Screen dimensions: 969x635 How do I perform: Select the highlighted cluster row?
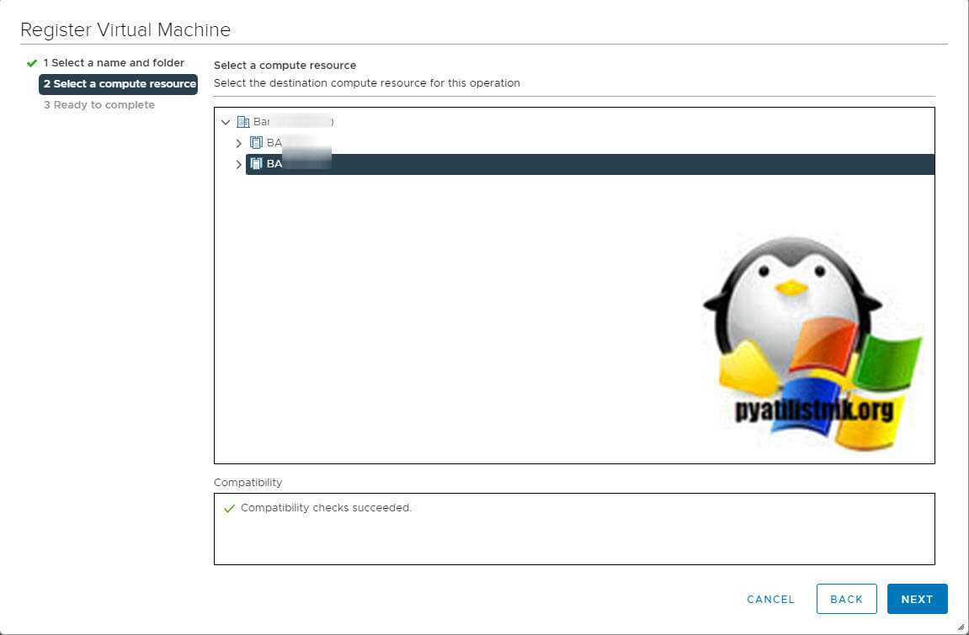click(589, 164)
